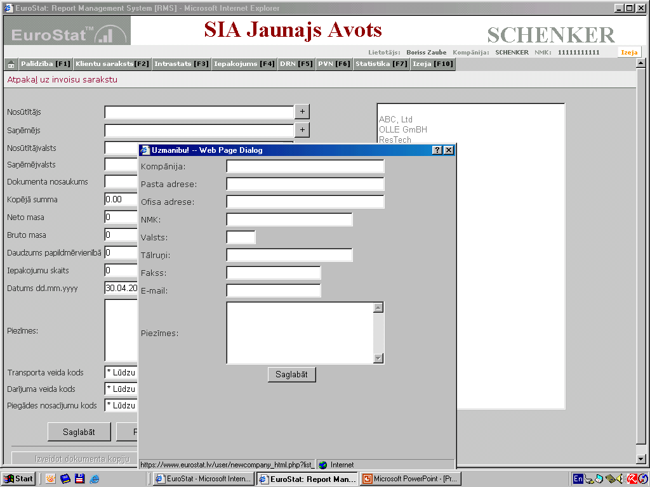The height and width of the screenshot is (487, 650).
Task: Click Izveidot dokumenta kopiju button
Action: coord(75,459)
